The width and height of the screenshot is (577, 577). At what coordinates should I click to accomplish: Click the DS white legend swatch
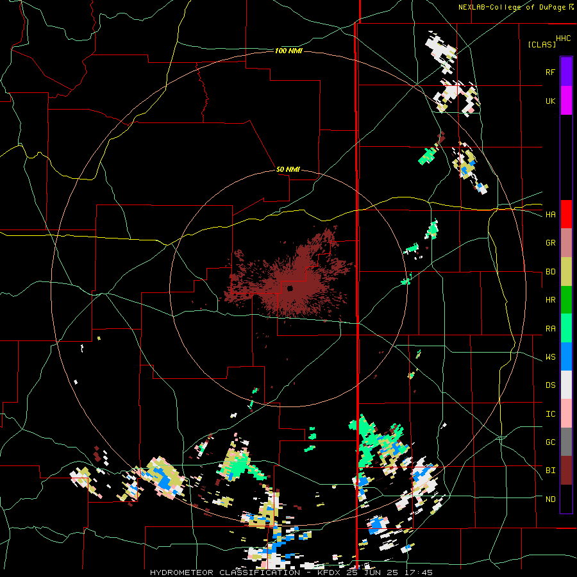coord(566,385)
